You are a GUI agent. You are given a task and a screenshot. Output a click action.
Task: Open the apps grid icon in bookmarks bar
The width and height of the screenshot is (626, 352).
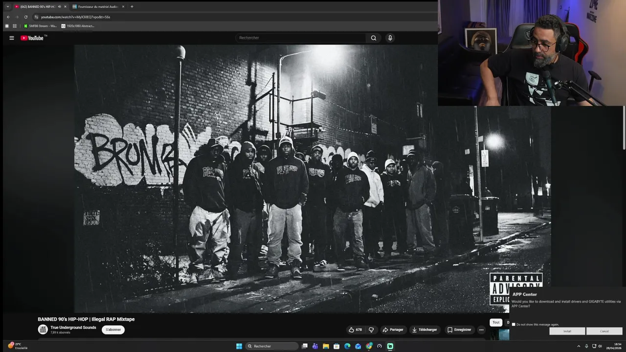(x=15, y=26)
